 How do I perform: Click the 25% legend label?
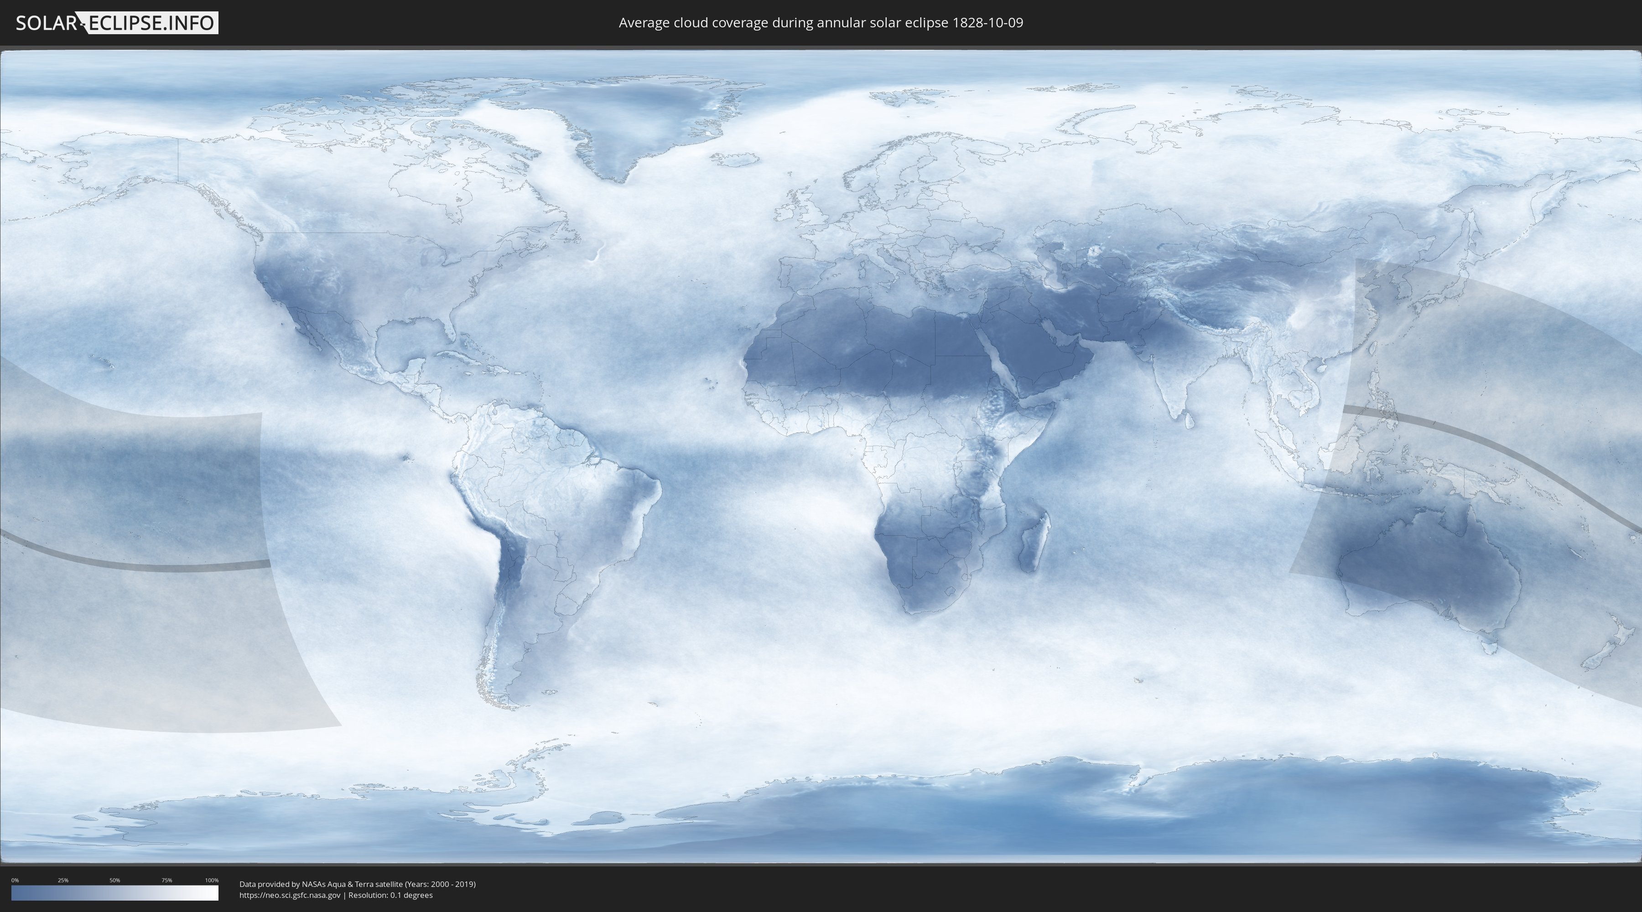63,880
